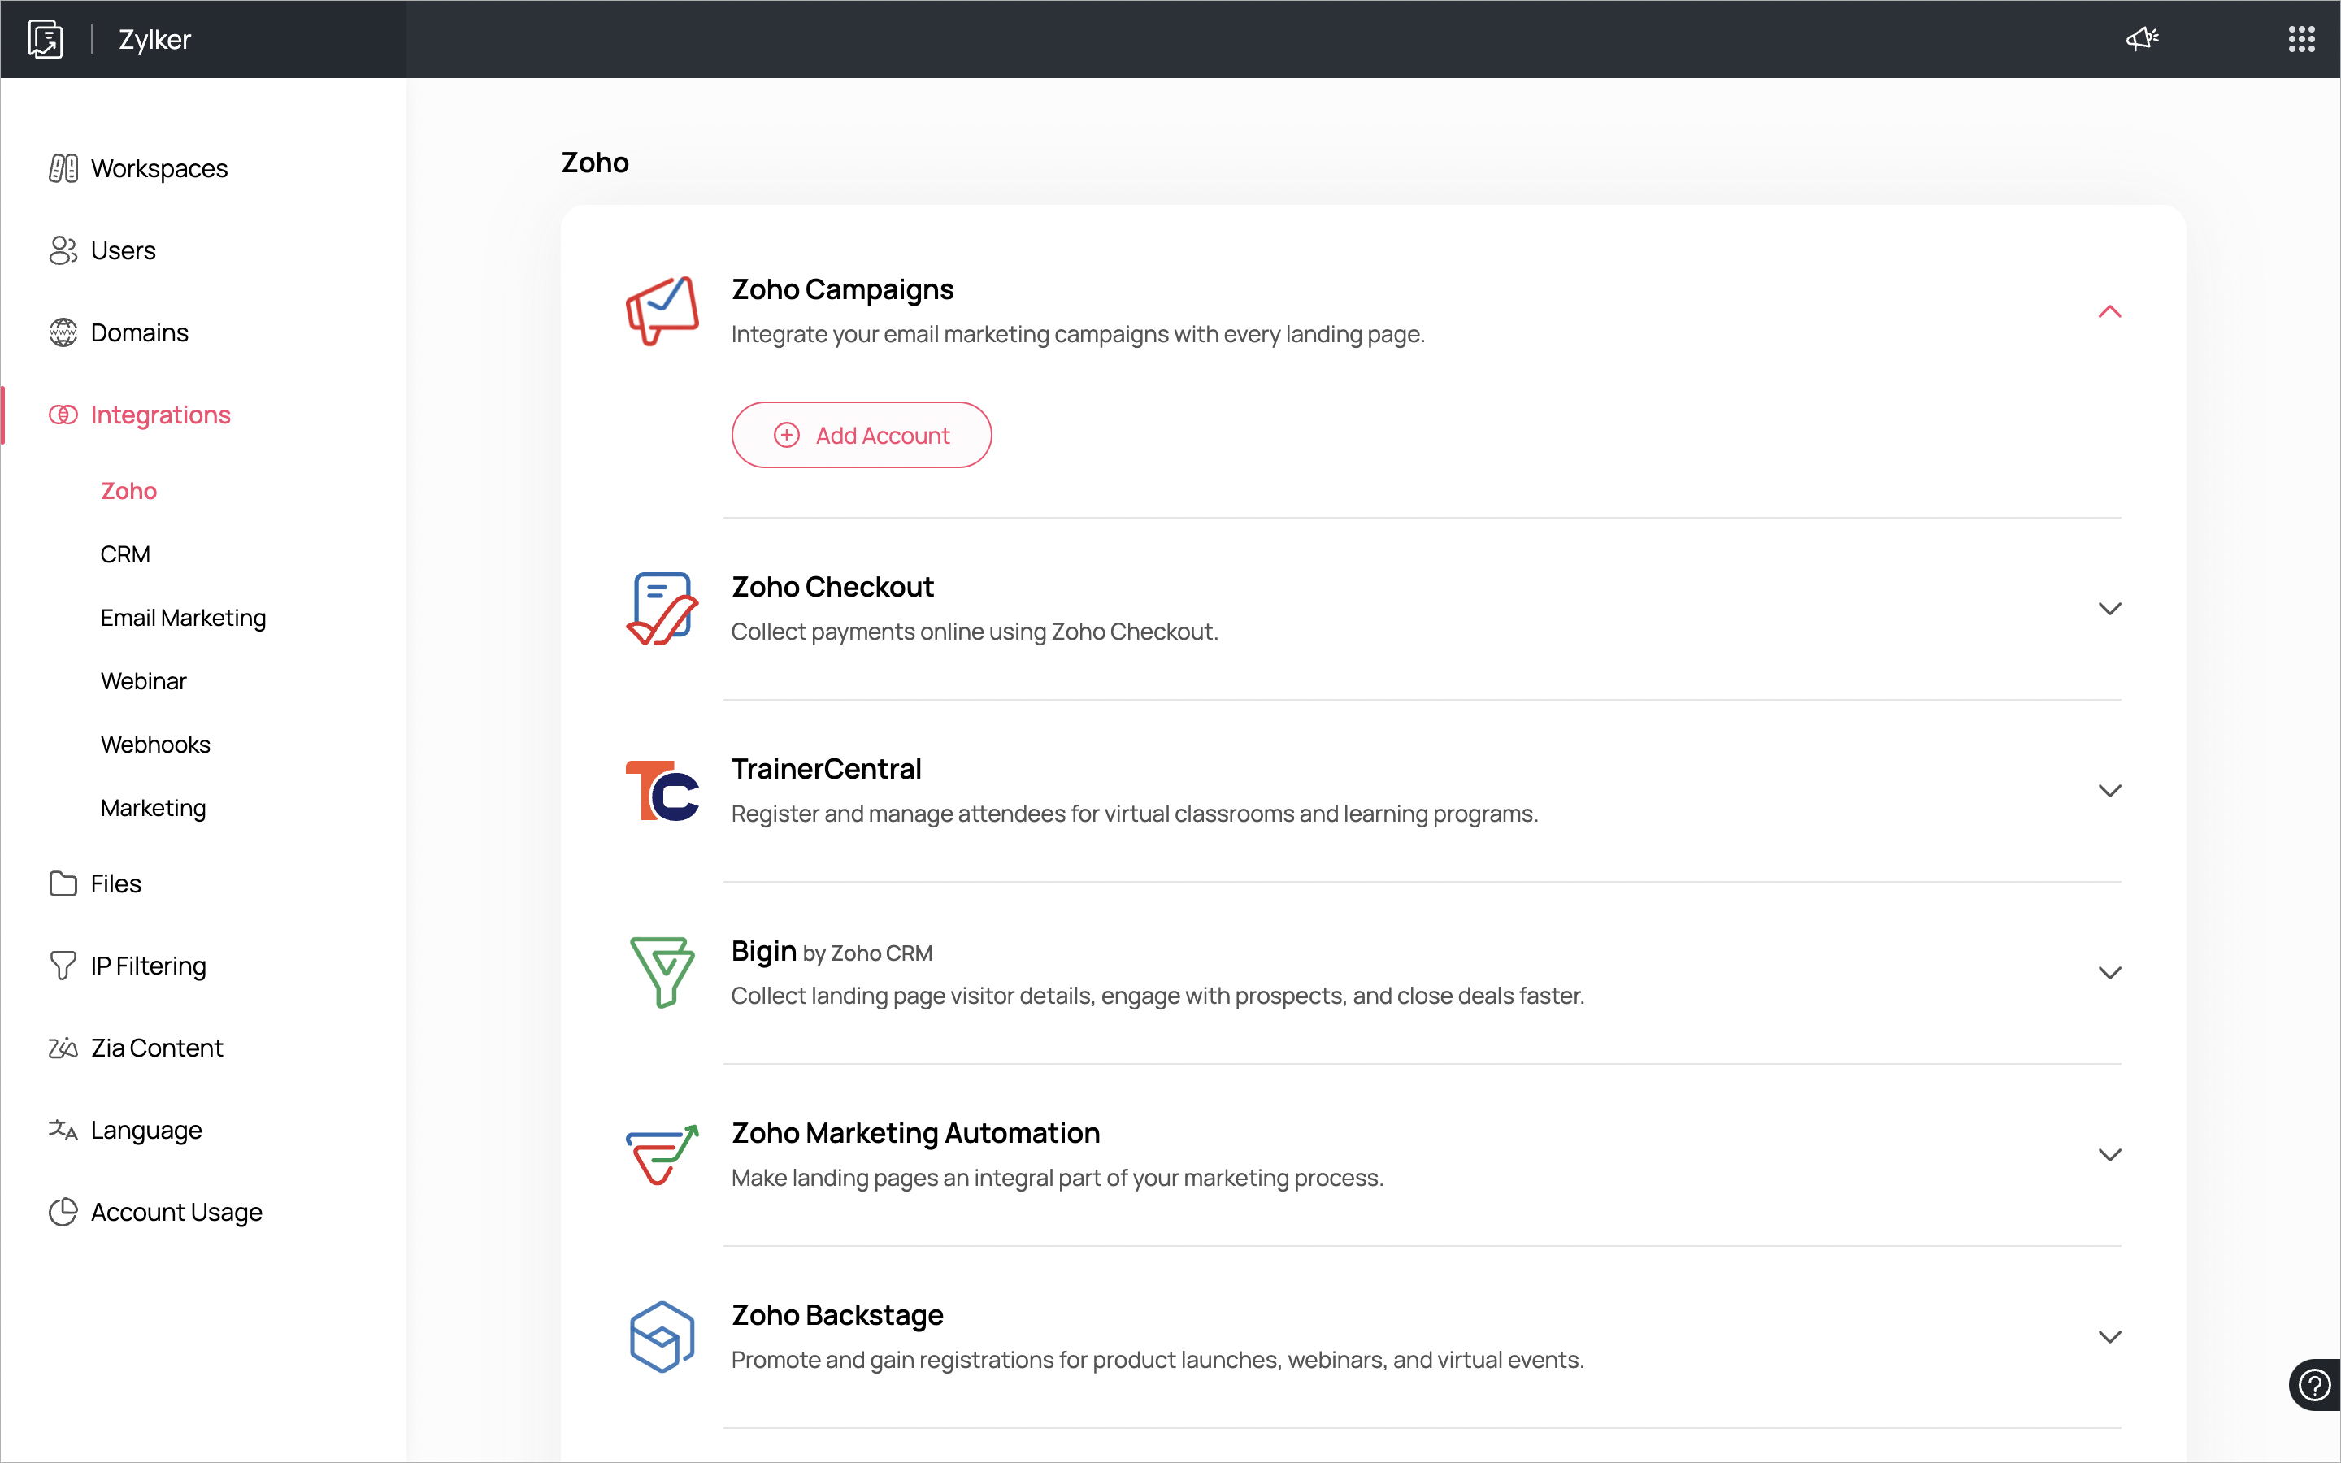Click the Zoho LandingPage logo icon
Viewport: 2341px width, 1463px height.
(46, 40)
